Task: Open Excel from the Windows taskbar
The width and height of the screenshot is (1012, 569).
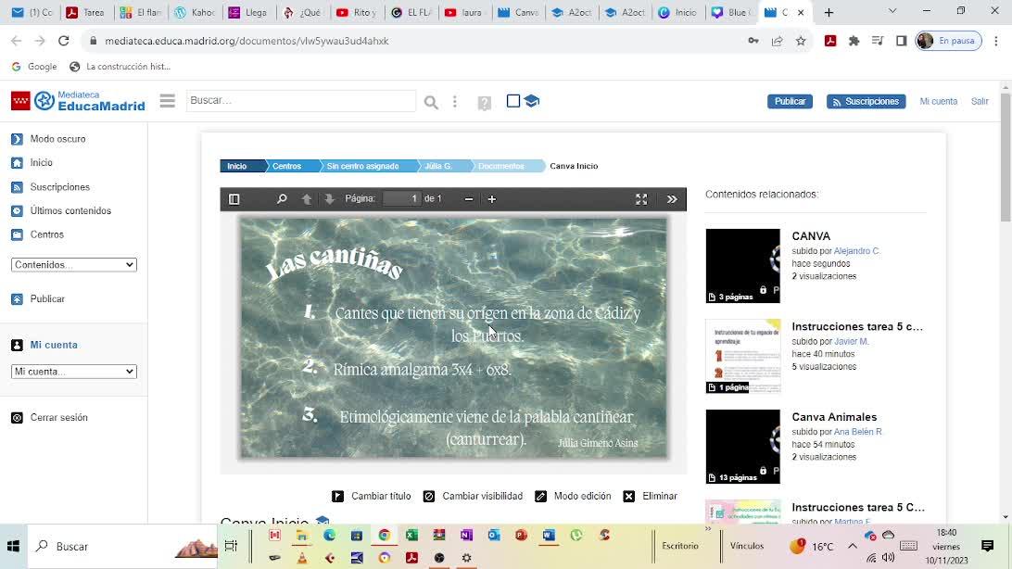Action: pyautogui.click(x=411, y=535)
